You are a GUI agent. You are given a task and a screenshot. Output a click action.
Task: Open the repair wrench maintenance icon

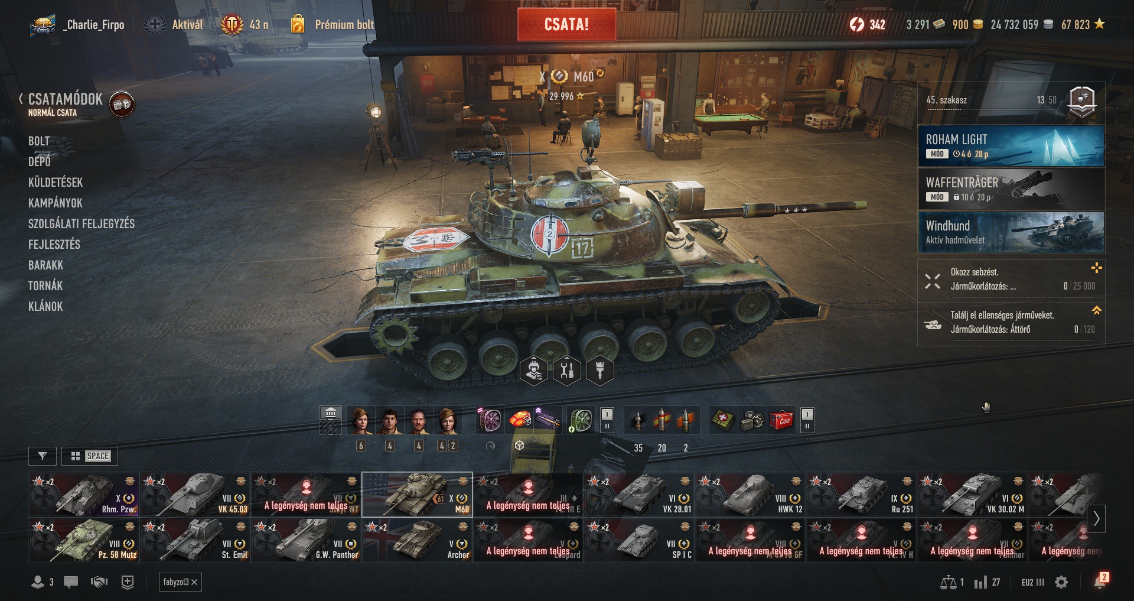tap(566, 371)
